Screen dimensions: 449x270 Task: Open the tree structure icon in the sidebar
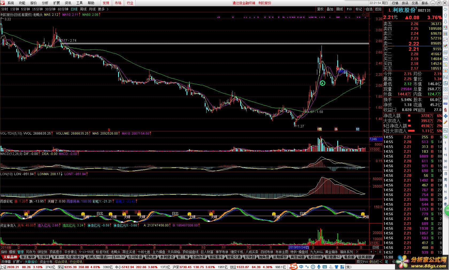pyautogui.click(x=446, y=65)
